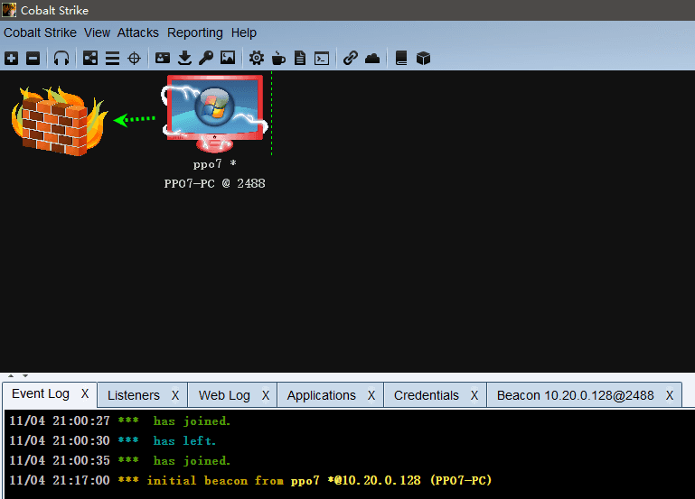Expand bottom panel with up arrow

pos(11,375)
